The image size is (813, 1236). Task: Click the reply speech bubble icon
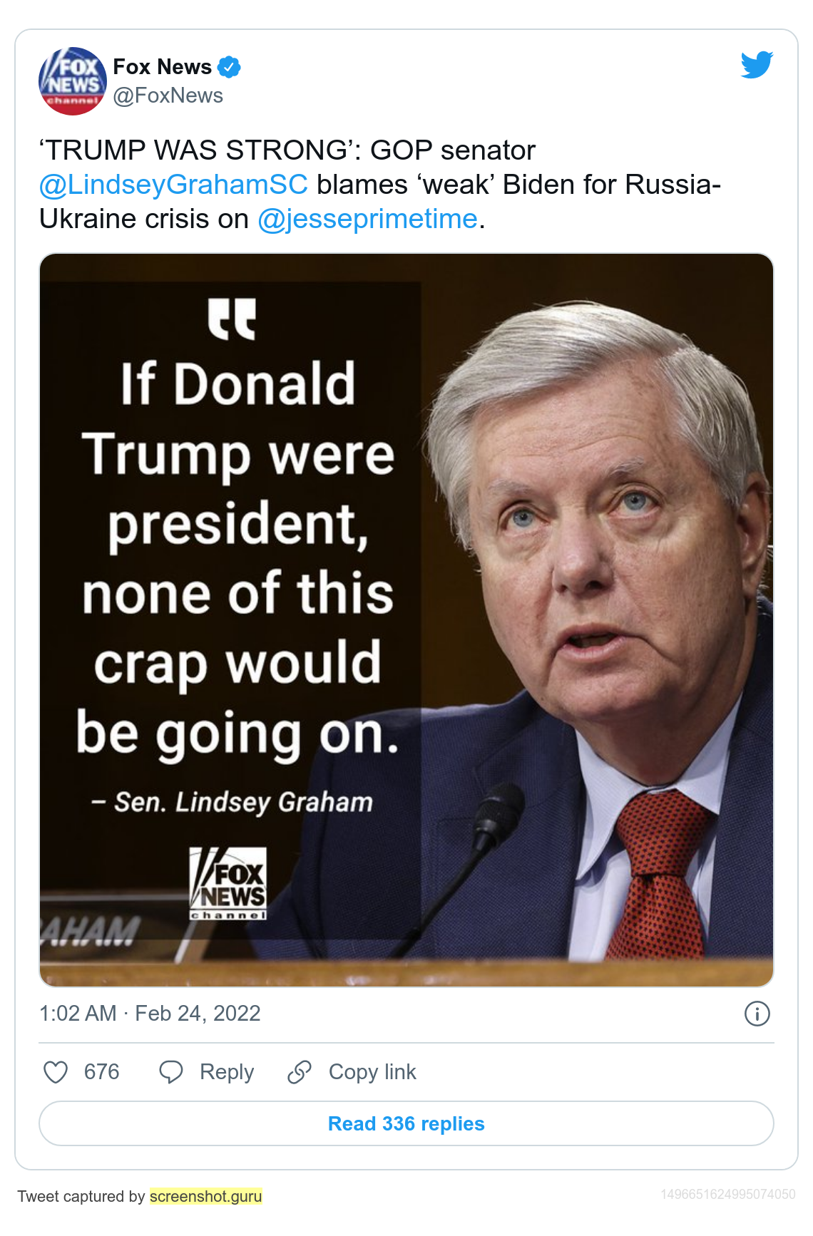[x=171, y=1071]
